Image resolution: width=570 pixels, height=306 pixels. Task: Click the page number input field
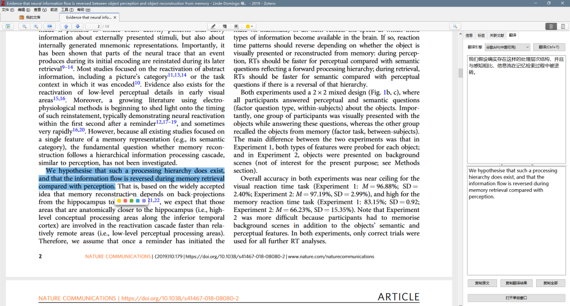tap(93, 26)
